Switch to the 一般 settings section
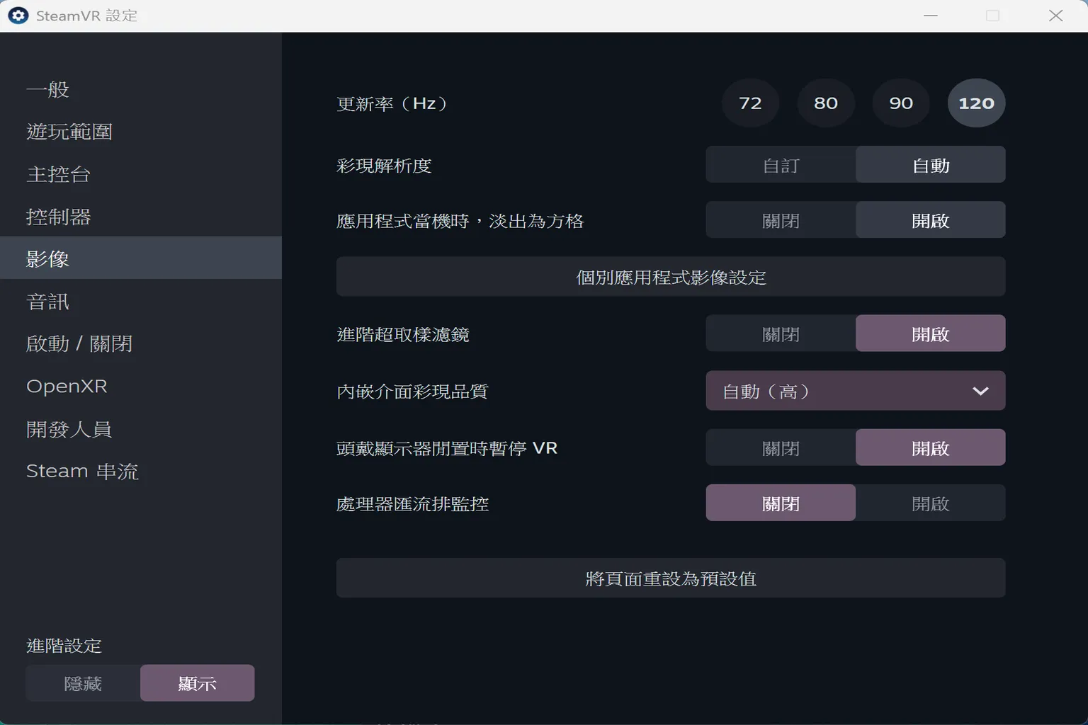 (47, 89)
